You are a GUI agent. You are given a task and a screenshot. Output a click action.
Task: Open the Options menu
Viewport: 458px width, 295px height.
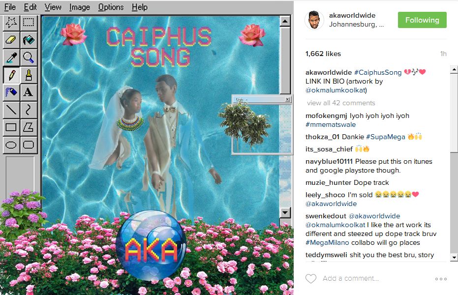111,7
